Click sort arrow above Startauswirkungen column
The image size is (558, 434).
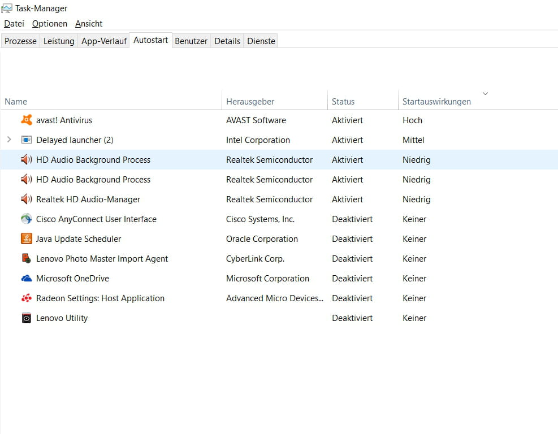coord(485,94)
